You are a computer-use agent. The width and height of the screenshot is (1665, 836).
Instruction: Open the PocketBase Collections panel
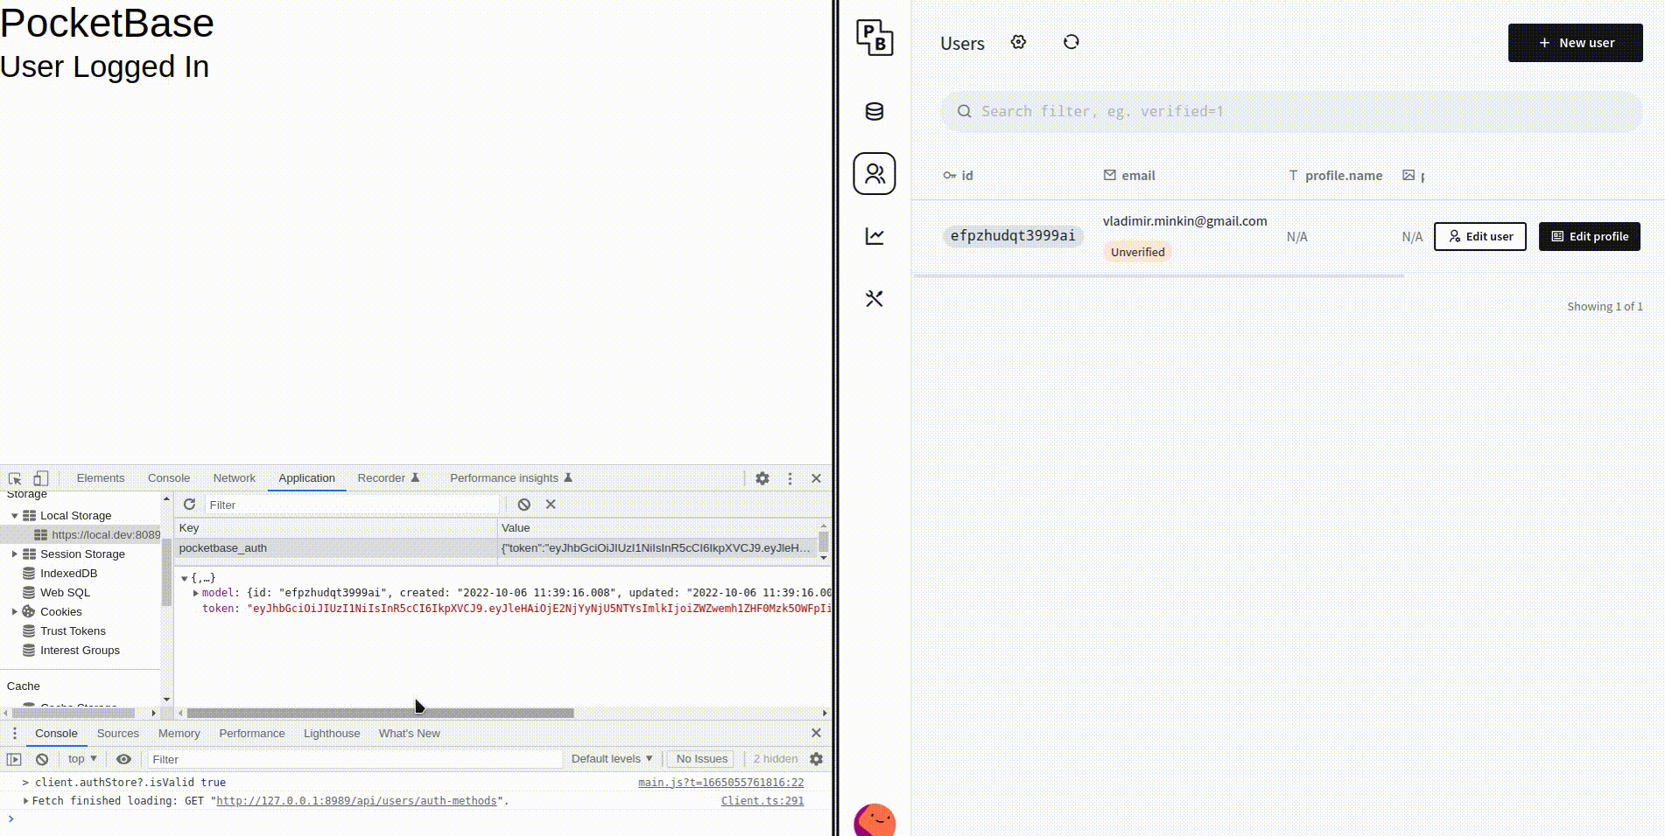click(874, 112)
